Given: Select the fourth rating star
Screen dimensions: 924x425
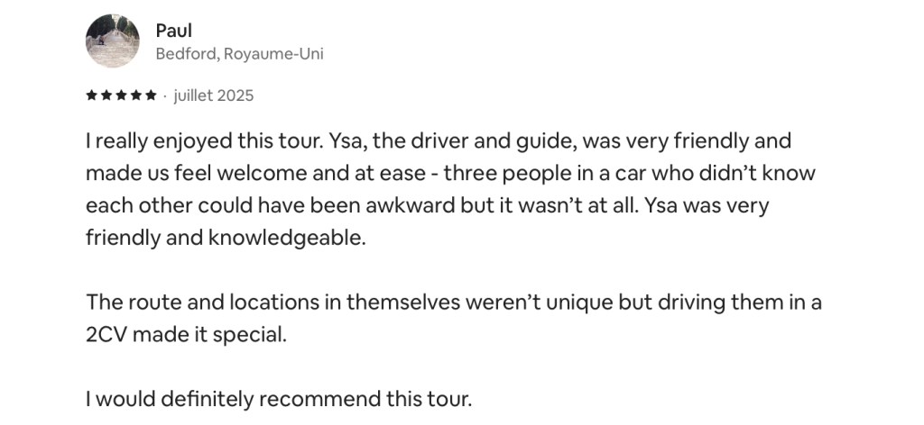Looking at the screenshot, I should coord(135,95).
